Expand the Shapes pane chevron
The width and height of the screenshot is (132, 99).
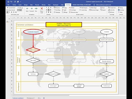pos(9,19)
